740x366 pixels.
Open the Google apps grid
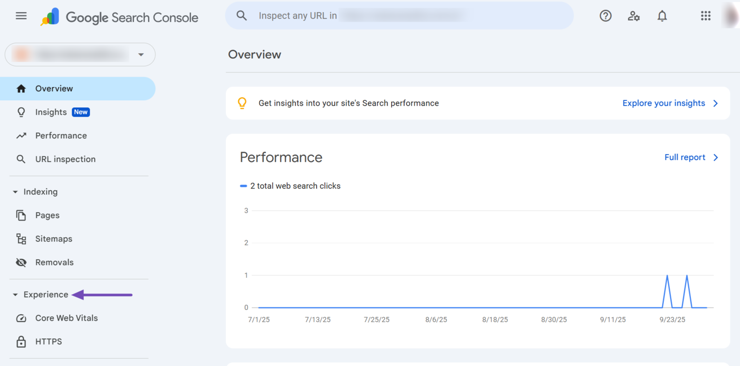click(706, 16)
